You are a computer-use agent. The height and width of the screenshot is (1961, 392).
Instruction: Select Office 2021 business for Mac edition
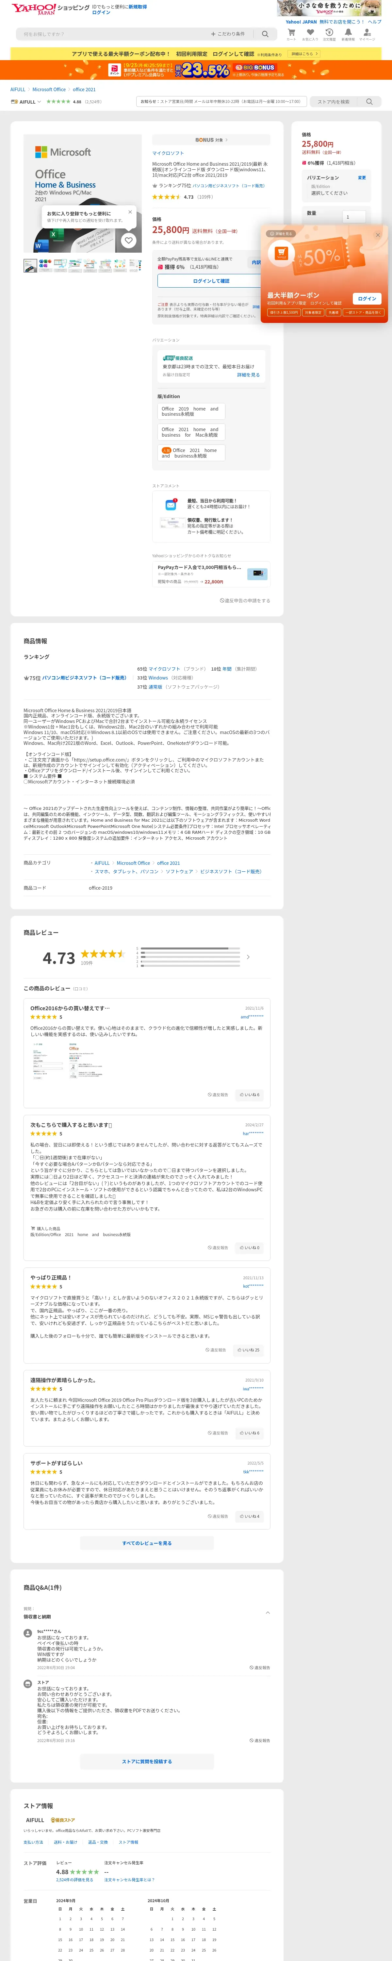tap(191, 432)
